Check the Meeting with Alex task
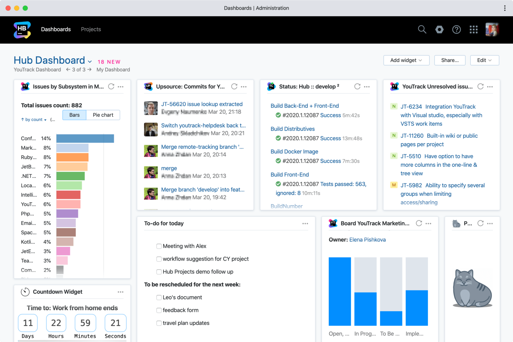This screenshot has height=342, width=513. (159, 246)
